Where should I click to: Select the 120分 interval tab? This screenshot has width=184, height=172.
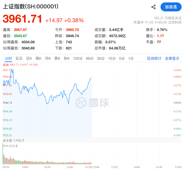[78, 58]
